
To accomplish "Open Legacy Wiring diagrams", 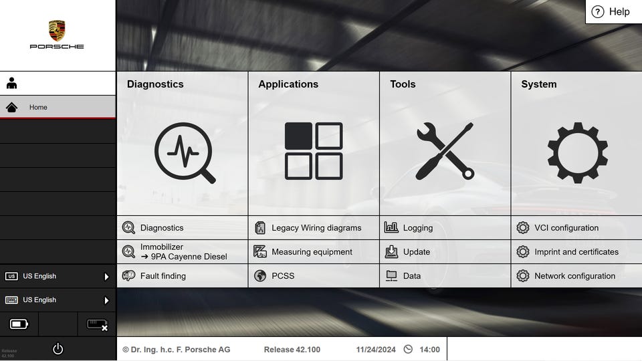I will [x=314, y=227].
